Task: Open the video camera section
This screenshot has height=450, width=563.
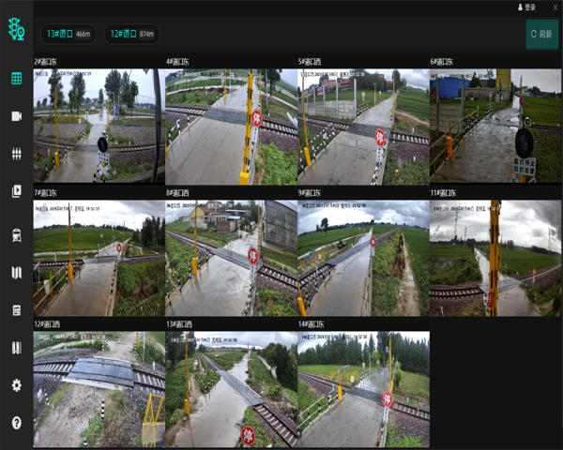Action: (x=16, y=116)
